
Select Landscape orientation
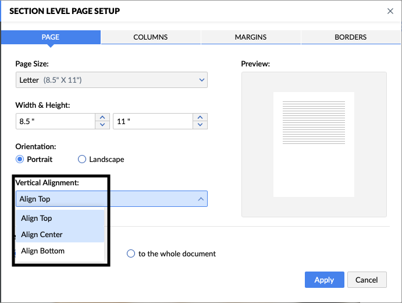[x=82, y=159]
